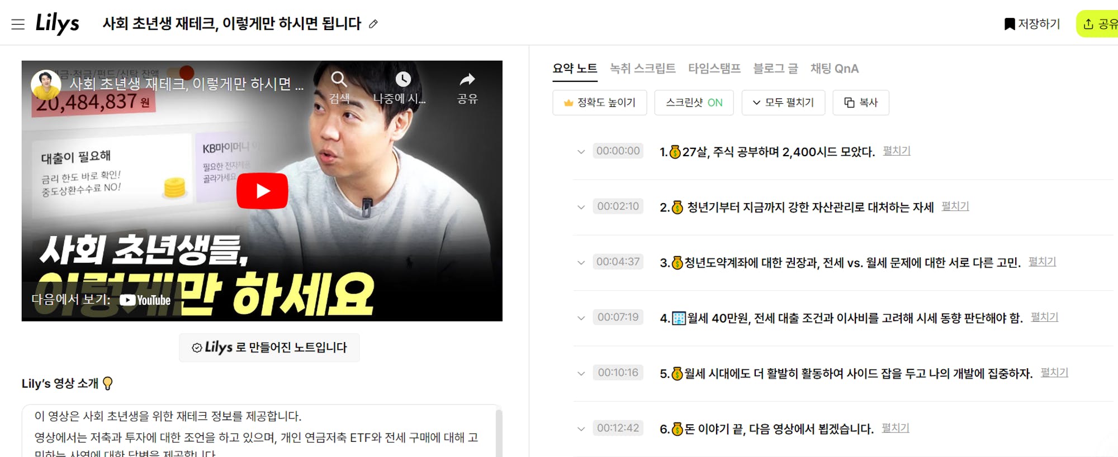Switch to the 채팅 QnA tab
The height and width of the screenshot is (457, 1118).
[x=835, y=69]
